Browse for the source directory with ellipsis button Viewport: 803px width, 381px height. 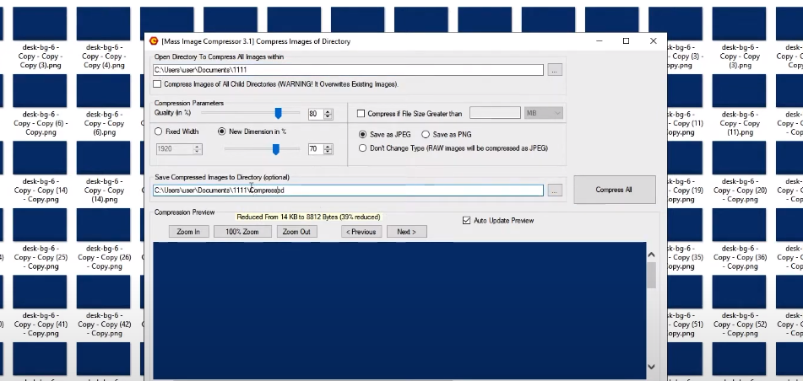(555, 70)
